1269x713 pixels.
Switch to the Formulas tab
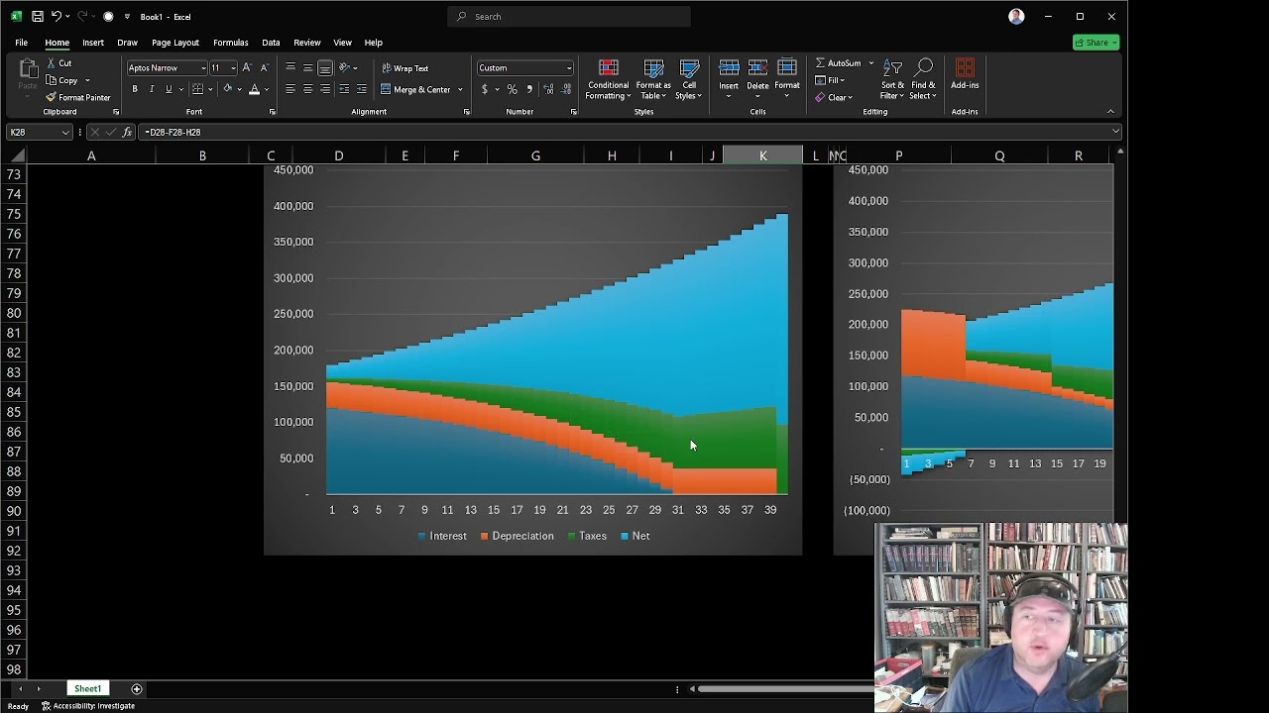231,43
